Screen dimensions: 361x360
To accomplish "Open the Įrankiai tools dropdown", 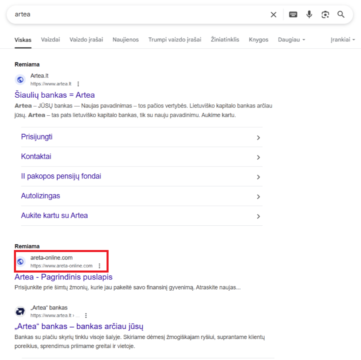I will [x=343, y=40].
